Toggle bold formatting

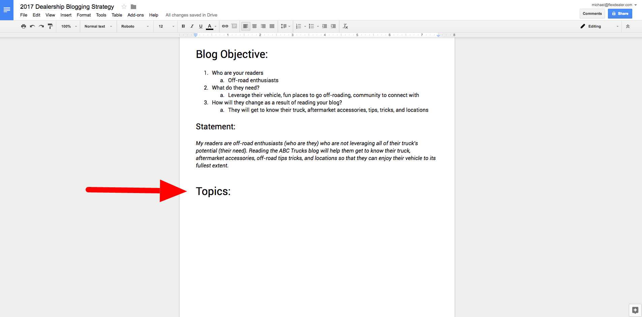tap(183, 26)
